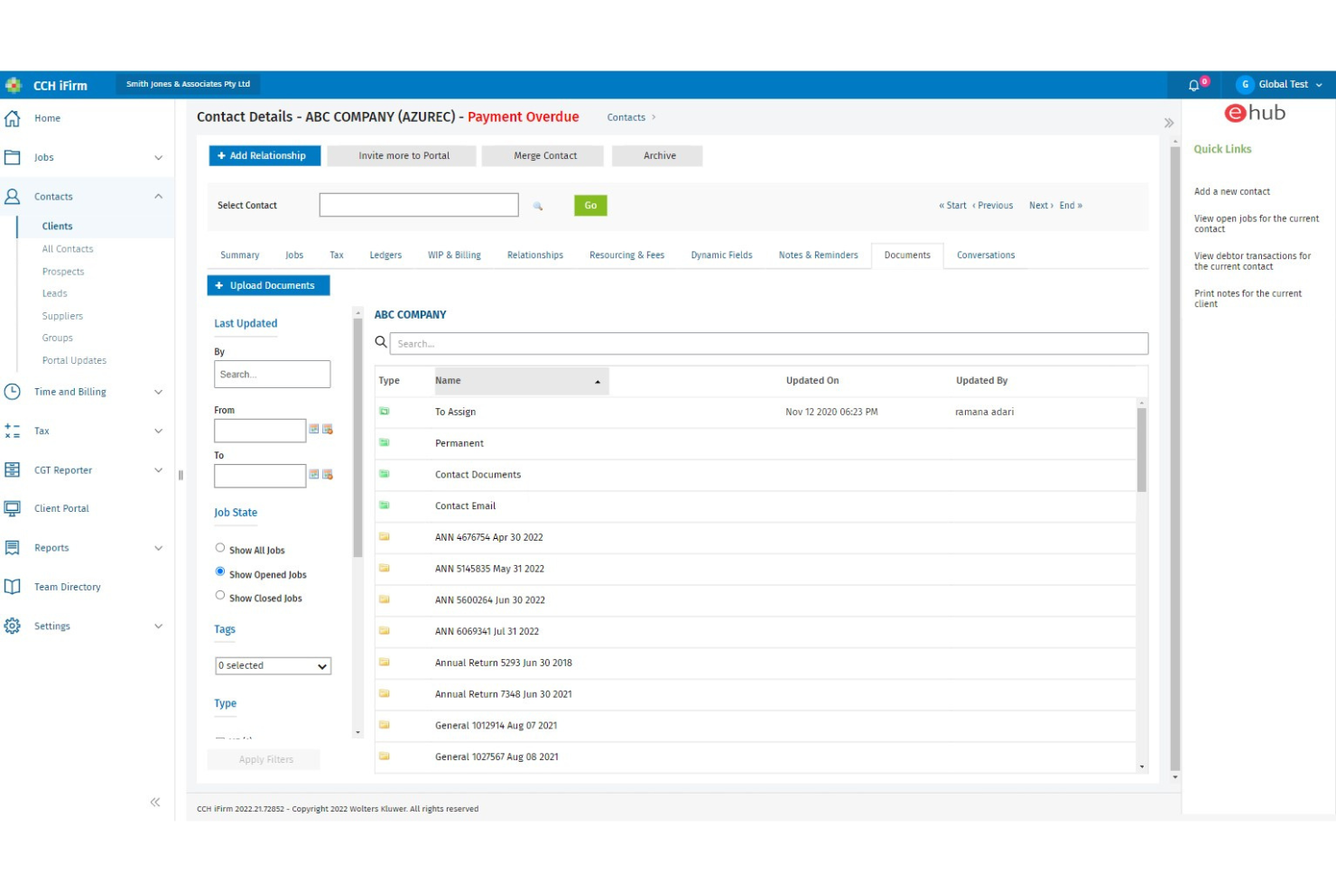Screen dimensions: 1336x891
Task: Click the documents Search field
Action: click(769, 343)
